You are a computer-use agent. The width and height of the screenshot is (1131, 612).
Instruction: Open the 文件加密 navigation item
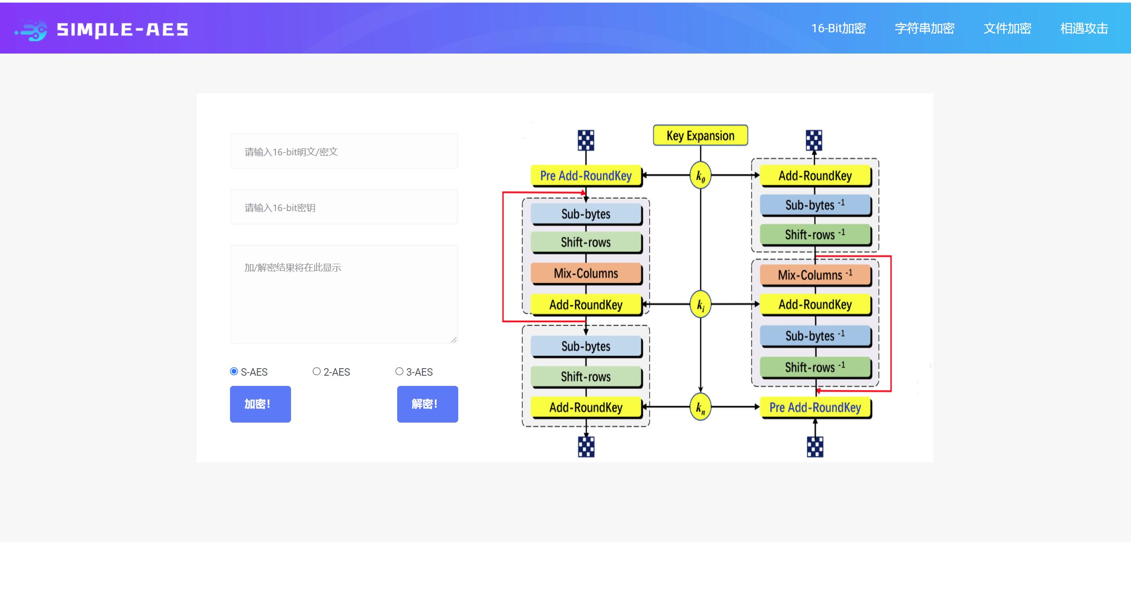click(x=1007, y=28)
